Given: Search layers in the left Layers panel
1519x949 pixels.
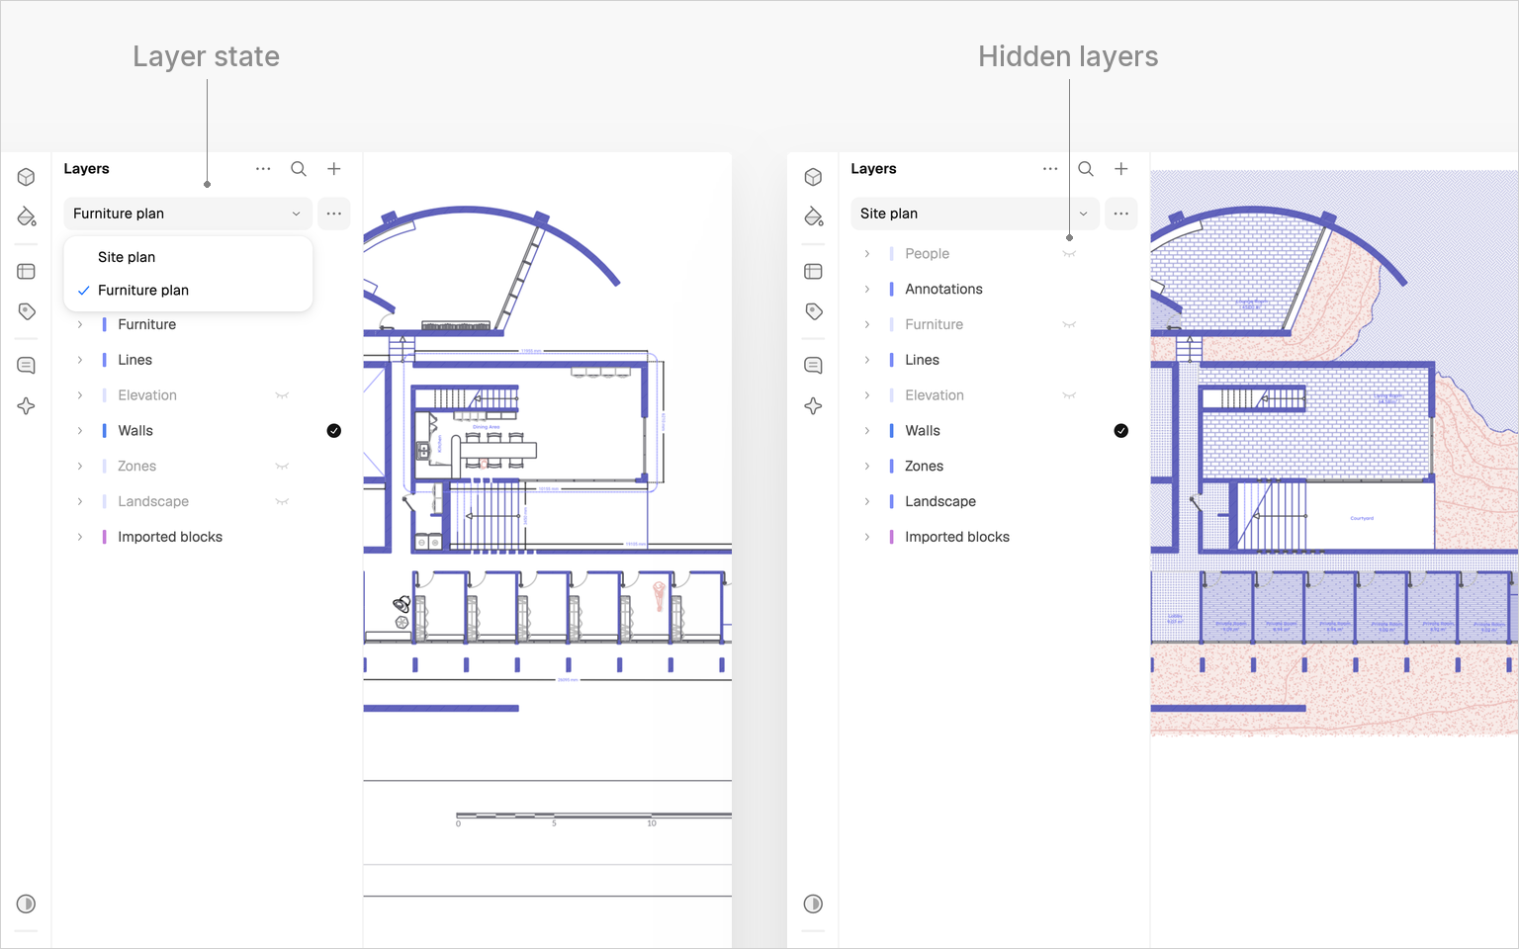Looking at the screenshot, I should pos(299,169).
